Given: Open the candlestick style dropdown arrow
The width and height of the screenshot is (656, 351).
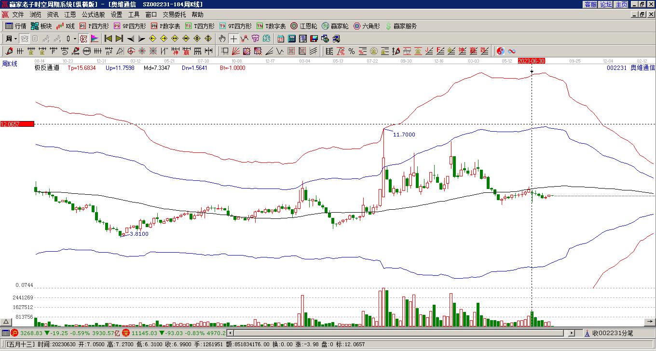Looking at the screenshot, I should pyautogui.click(x=75, y=39).
